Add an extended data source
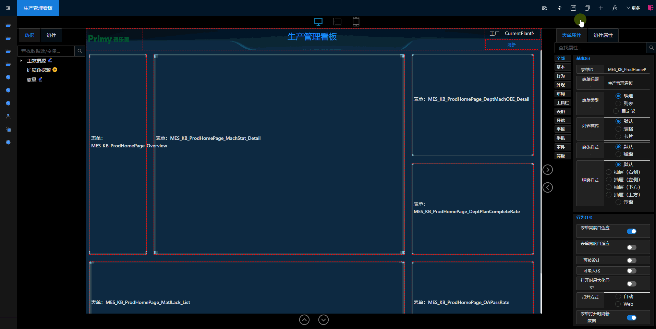 (55, 70)
